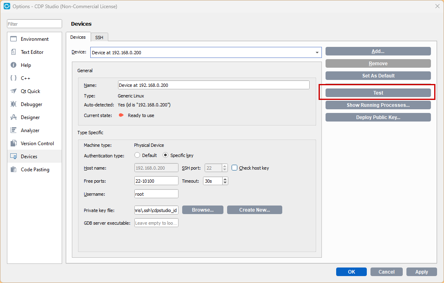Open Show Running Processes...
Screen dimensions: 444x283
tap(378, 105)
